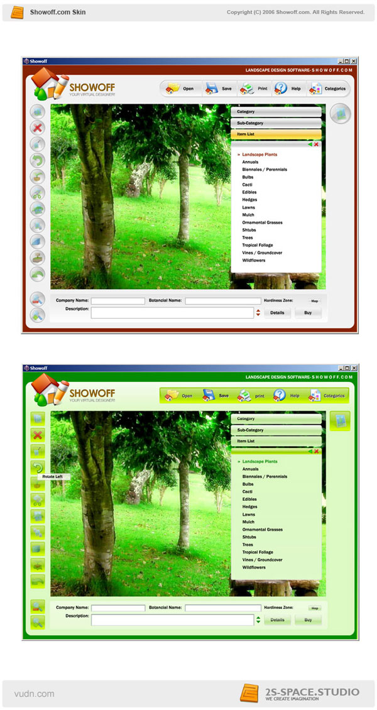Click the Company Name field in red skin window
Screen dimensions: 377x710
(x=118, y=301)
